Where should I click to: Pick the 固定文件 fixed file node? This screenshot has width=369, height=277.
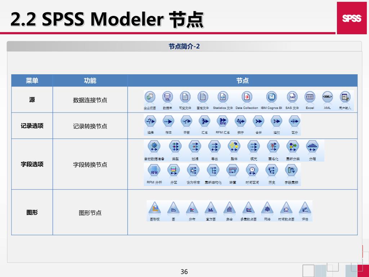(203, 97)
